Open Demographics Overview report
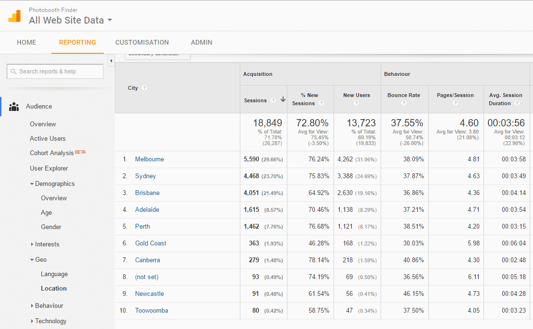 (54, 198)
